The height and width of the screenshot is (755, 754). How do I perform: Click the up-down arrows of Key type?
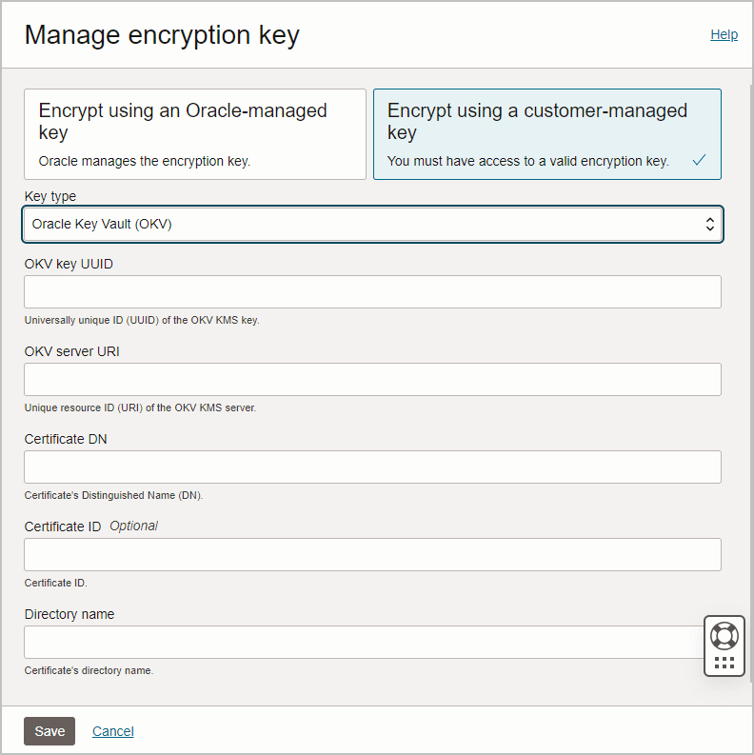[709, 224]
